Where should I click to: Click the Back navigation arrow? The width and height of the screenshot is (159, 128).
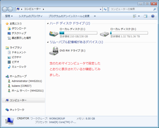pos(5,9)
